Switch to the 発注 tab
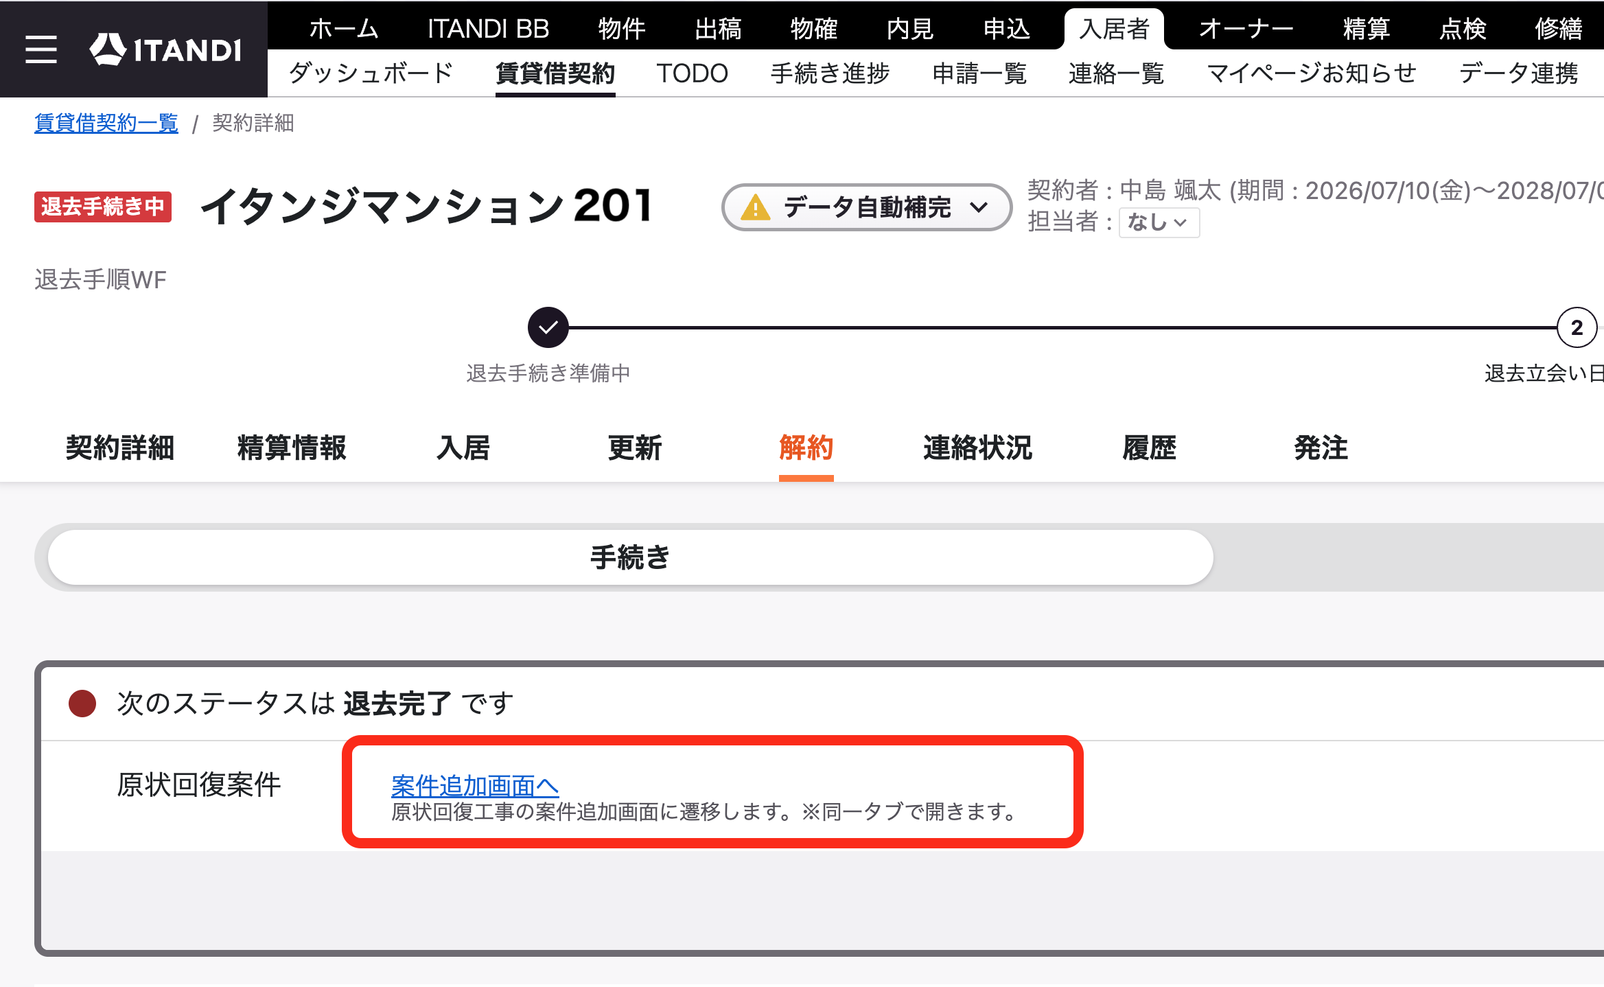This screenshot has height=987, width=1604. coord(1321,448)
